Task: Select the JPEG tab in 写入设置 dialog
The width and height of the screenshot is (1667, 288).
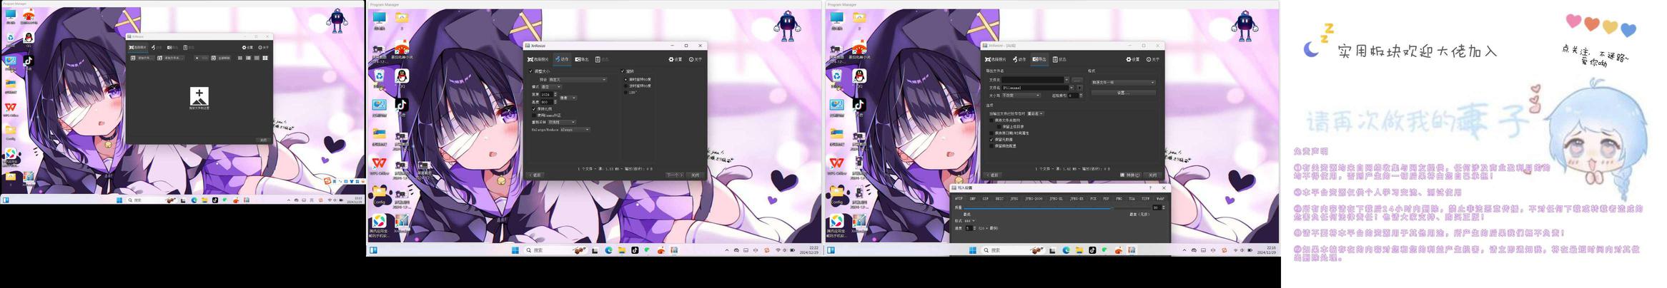Action: [1014, 199]
